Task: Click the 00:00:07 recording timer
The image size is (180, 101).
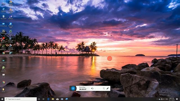Action: [x=83, y=89]
